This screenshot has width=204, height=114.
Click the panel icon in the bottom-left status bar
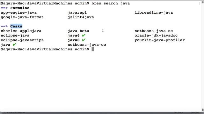pos(3,113)
